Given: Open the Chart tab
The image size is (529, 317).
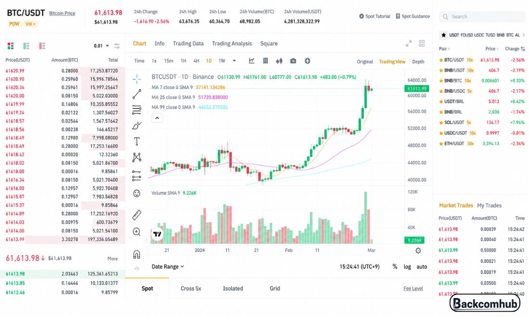Looking at the screenshot, I should tap(139, 43).
